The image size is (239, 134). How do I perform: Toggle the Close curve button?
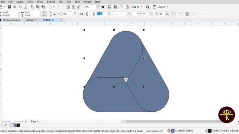[173, 14]
